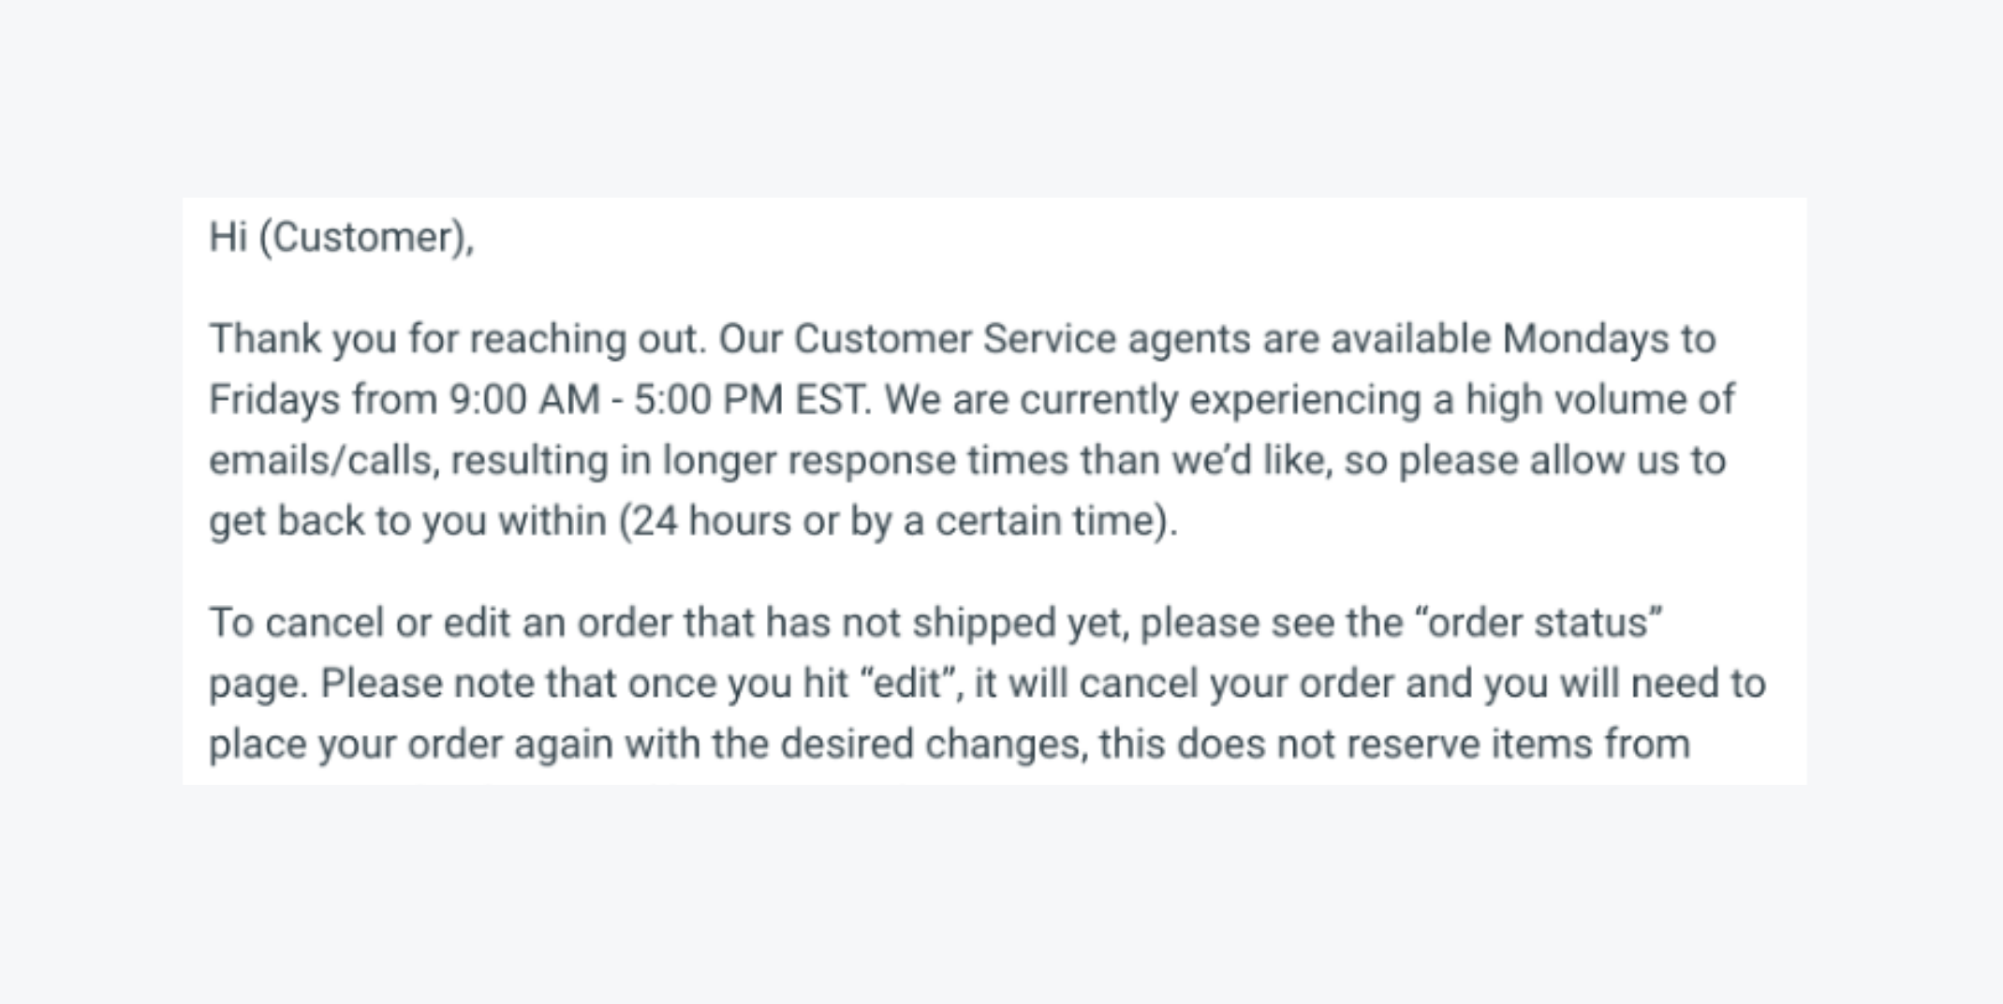Viewport: 2003px width, 1004px height.
Task: Click 'please allow us to' text
Action: coord(1562,461)
